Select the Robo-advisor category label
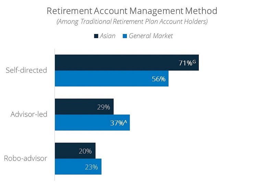The width and height of the screenshot is (264, 187). (25, 159)
